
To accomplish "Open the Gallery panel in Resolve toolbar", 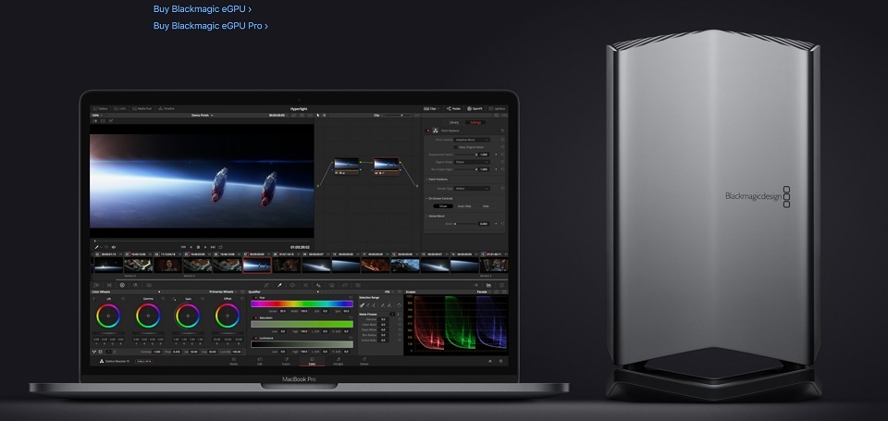I will click(x=100, y=108).
